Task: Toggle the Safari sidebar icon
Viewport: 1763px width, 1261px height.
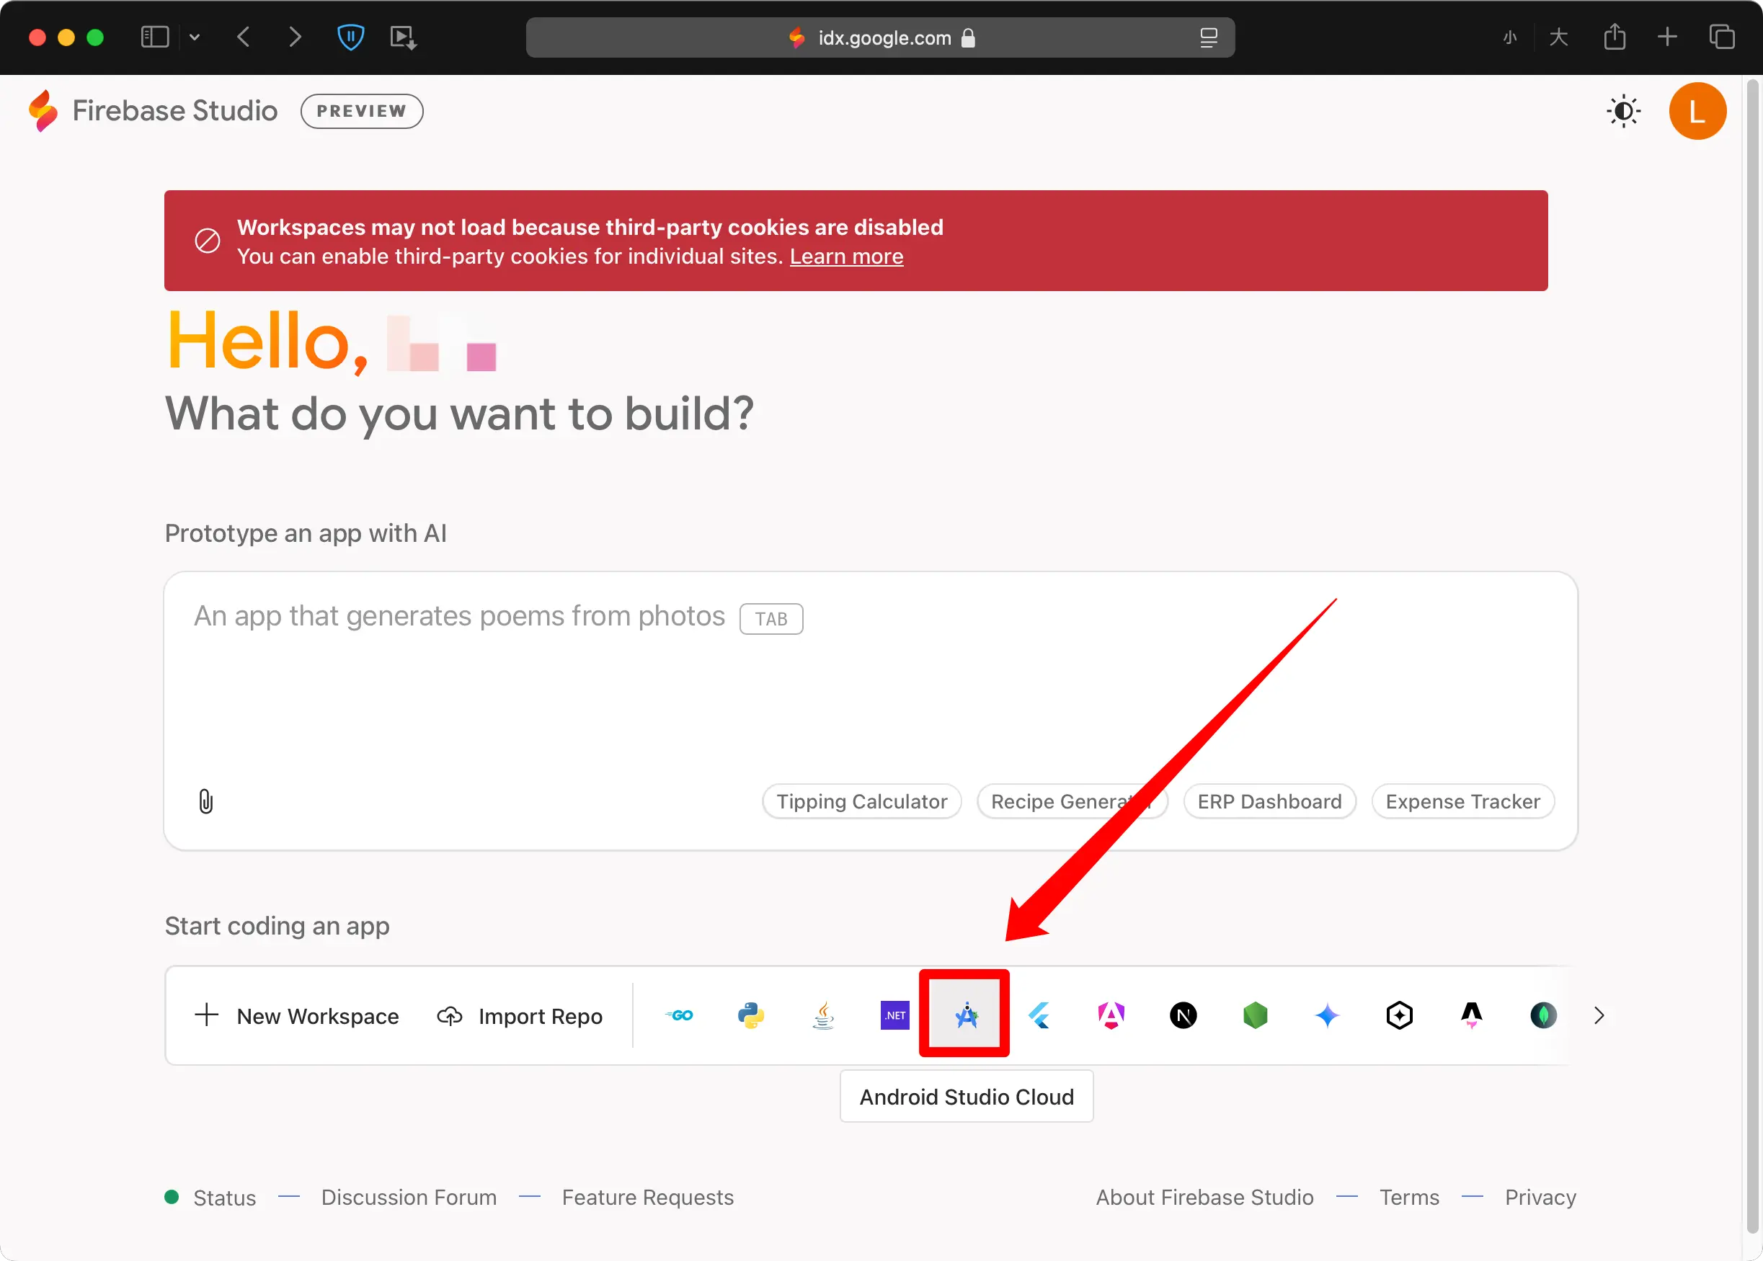Action: click(154, 37)
